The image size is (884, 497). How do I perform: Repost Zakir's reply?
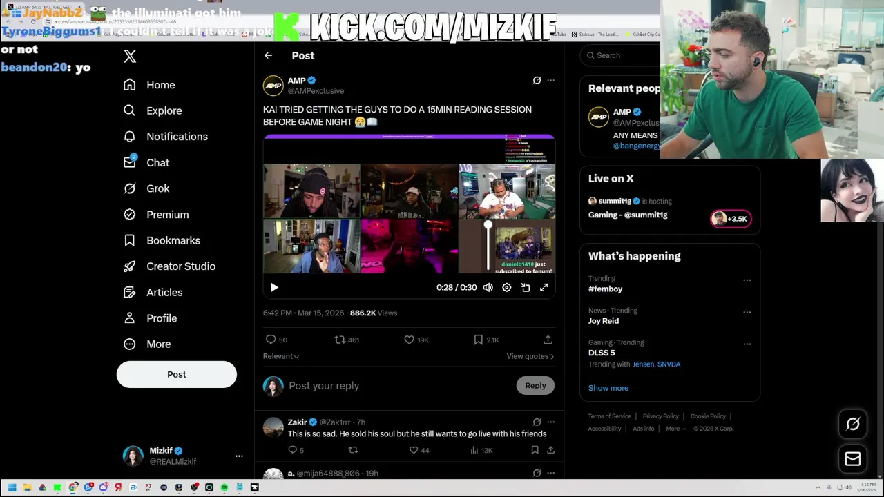point(353,450)
